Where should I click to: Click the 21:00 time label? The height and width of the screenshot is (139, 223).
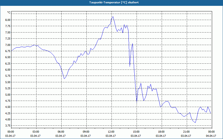pos(187,132)
